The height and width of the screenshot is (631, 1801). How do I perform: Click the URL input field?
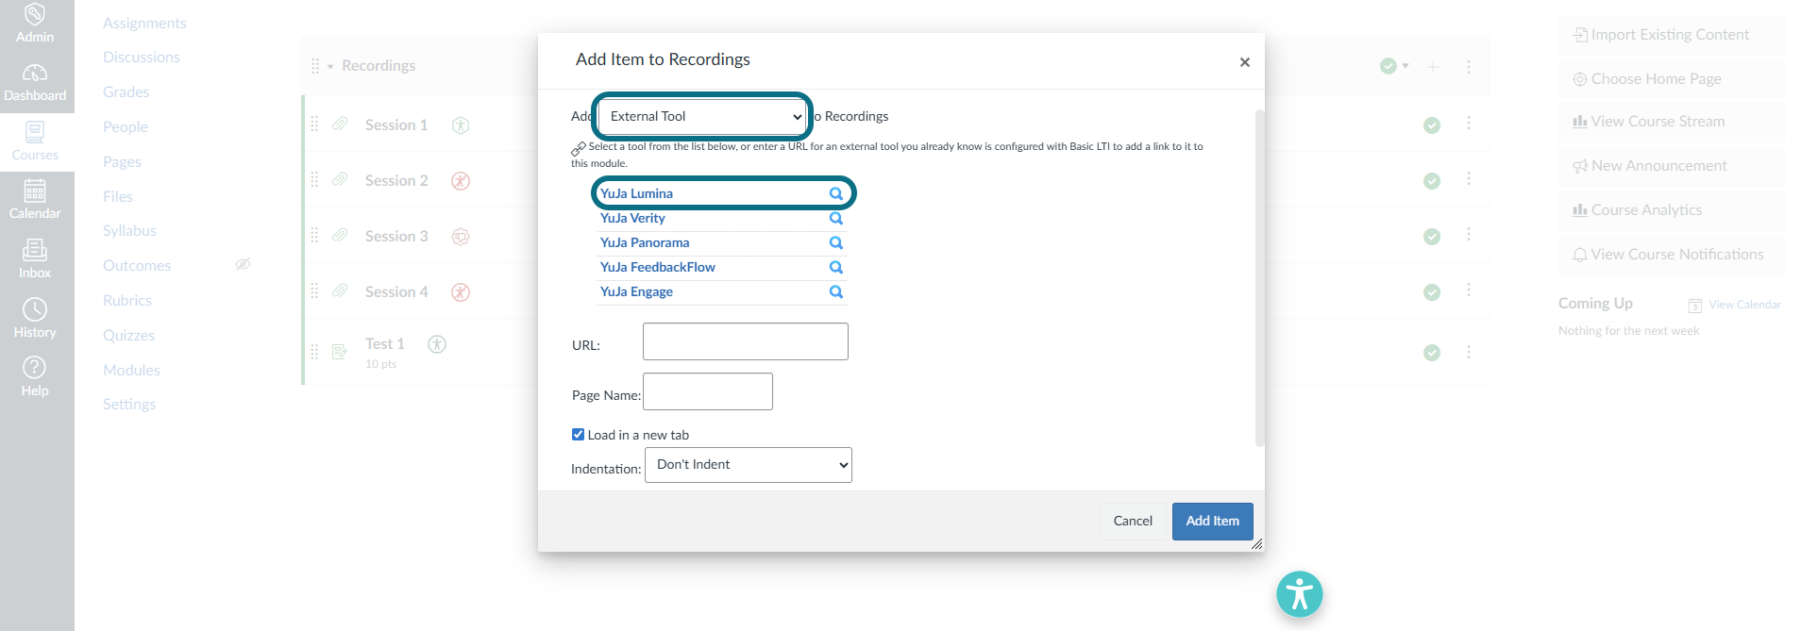click(746, 341)
